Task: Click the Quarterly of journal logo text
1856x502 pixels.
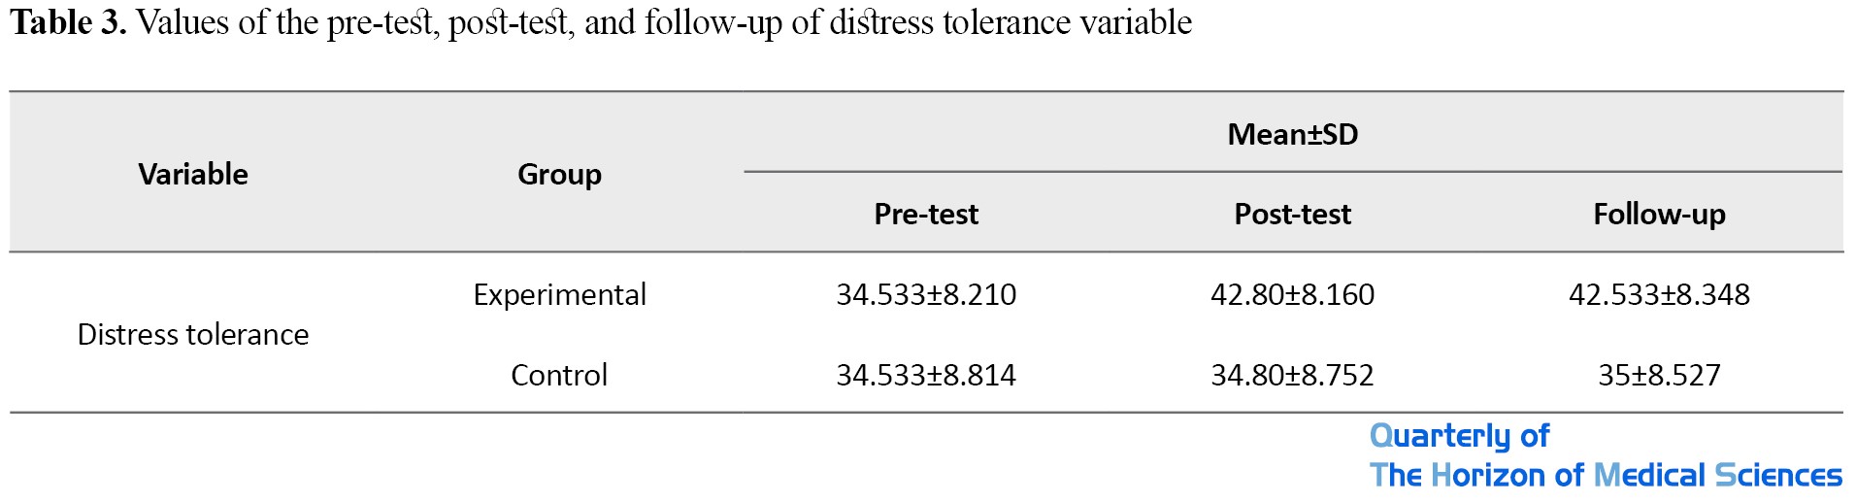Action: [1459, 436]
